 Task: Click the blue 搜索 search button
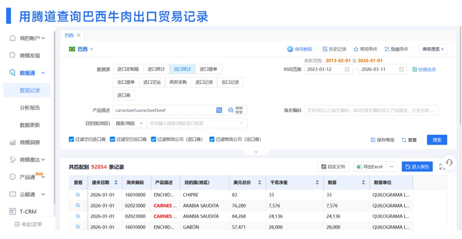pos(436,140)
